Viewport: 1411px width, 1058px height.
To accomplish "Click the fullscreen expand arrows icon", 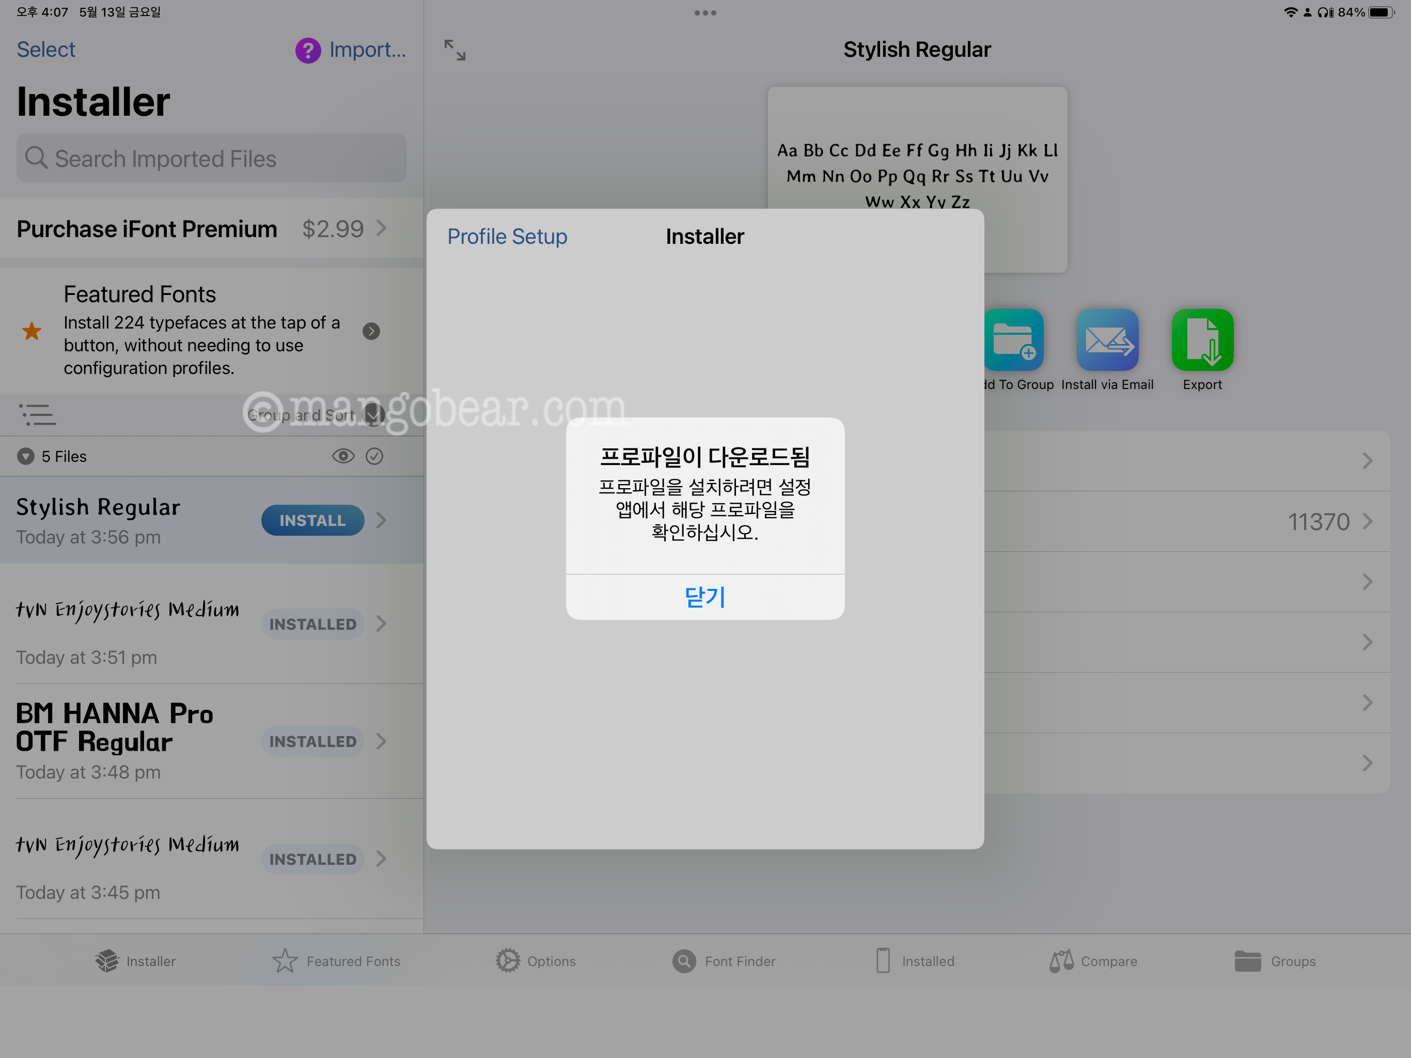I will 455,50.
